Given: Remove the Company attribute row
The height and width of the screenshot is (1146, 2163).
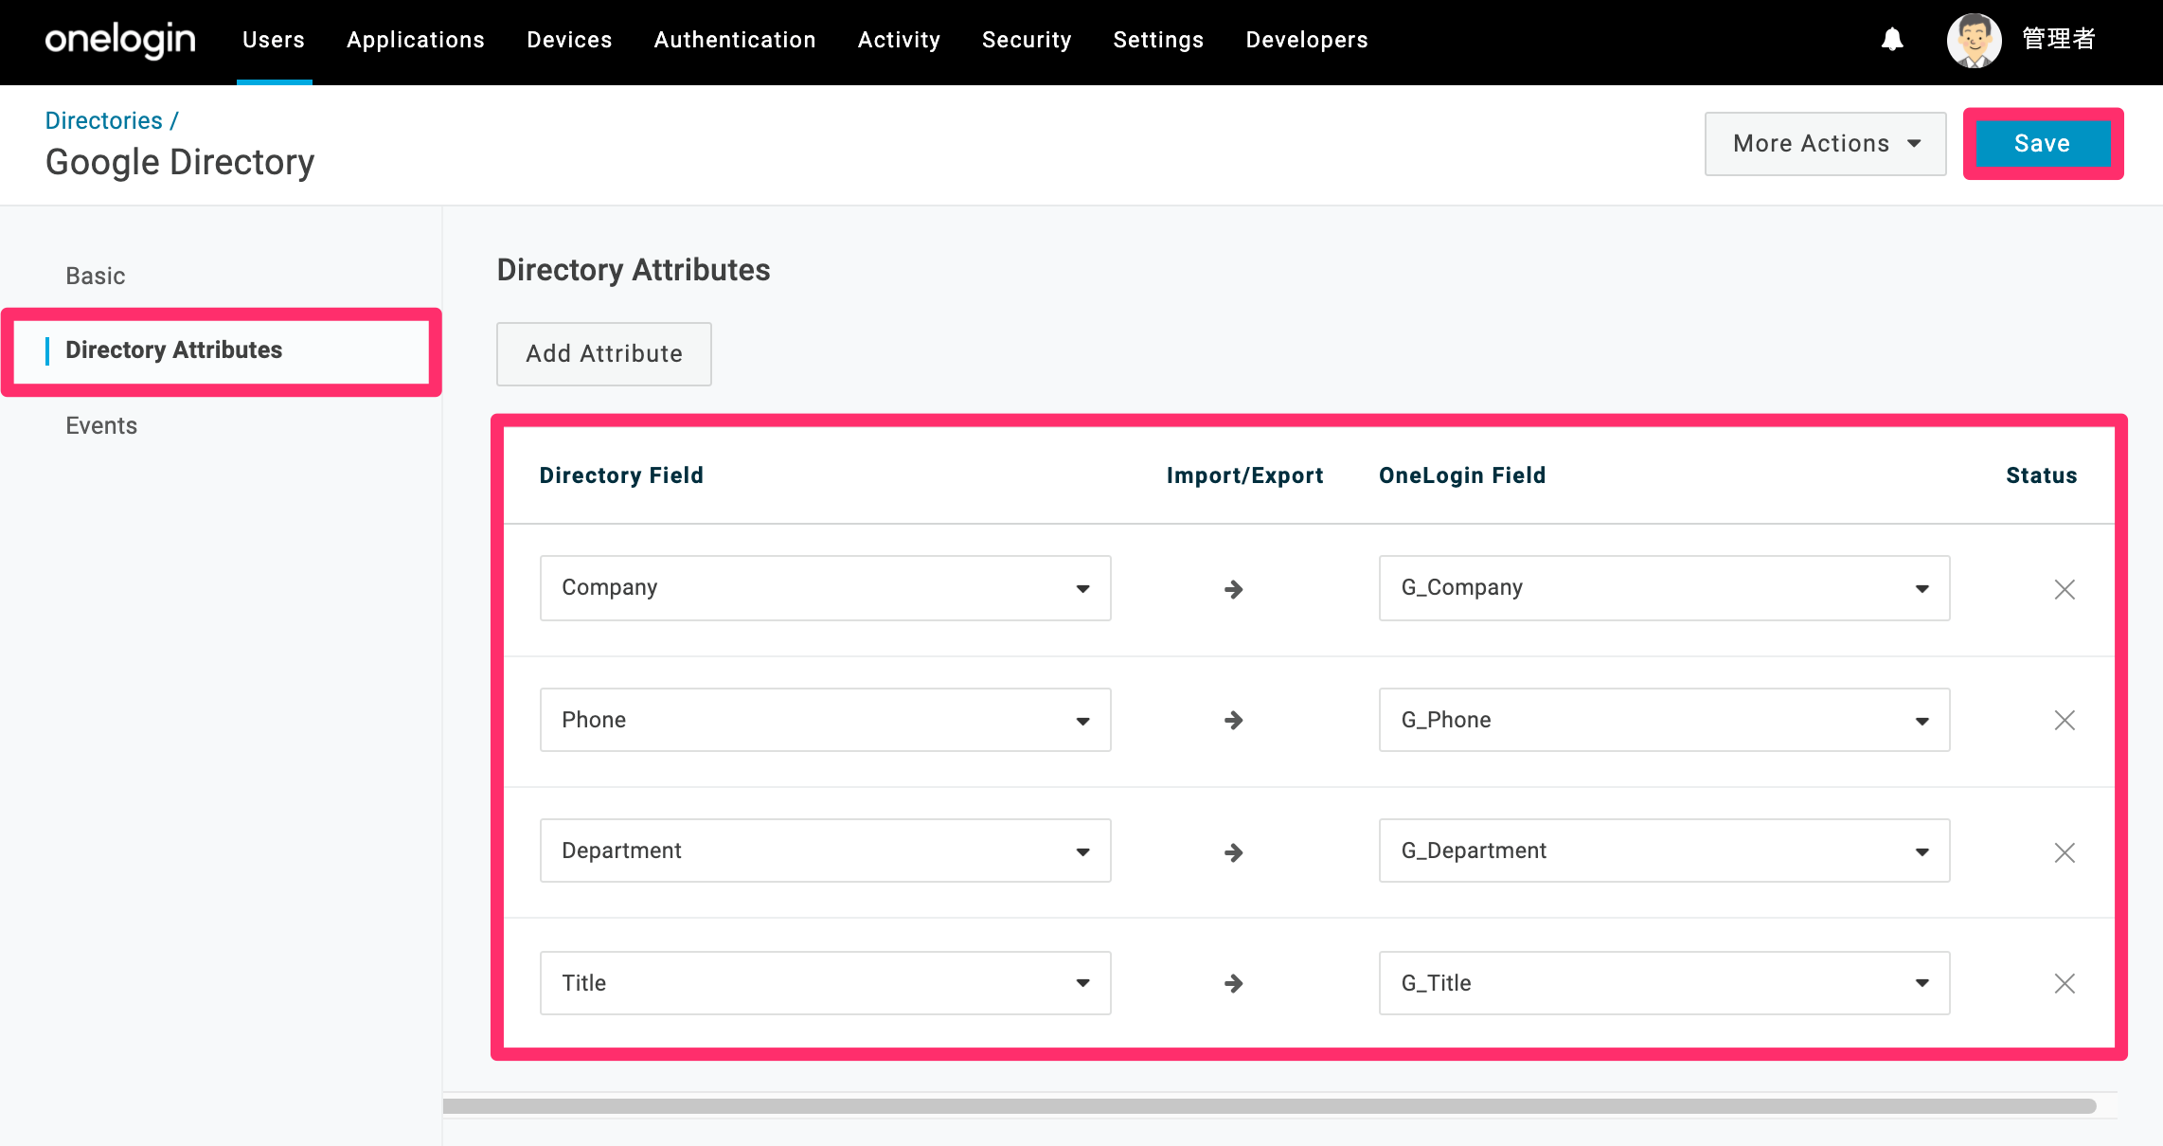Looking at the screenshot, I should coord(2065,589).
